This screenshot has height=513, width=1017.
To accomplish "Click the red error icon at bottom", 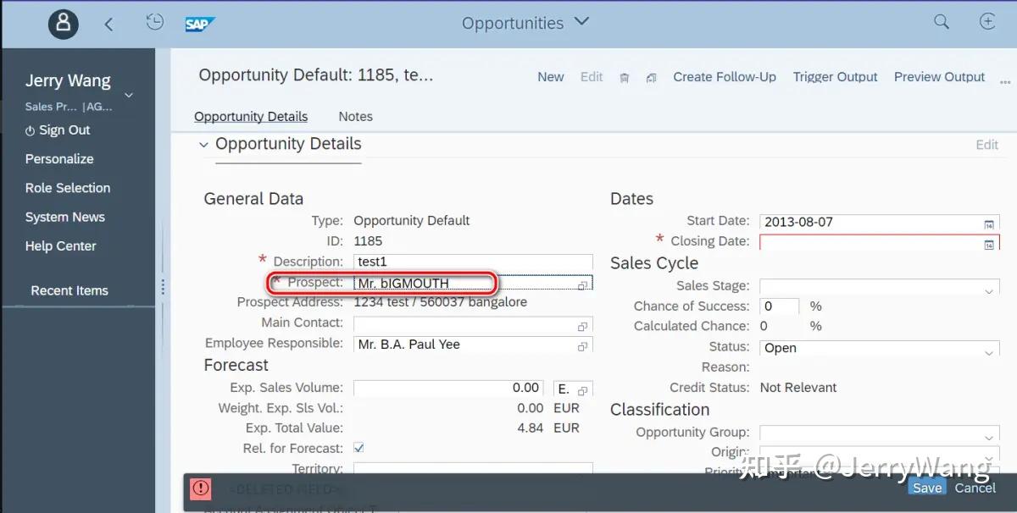I will click(x=200, y=488).
